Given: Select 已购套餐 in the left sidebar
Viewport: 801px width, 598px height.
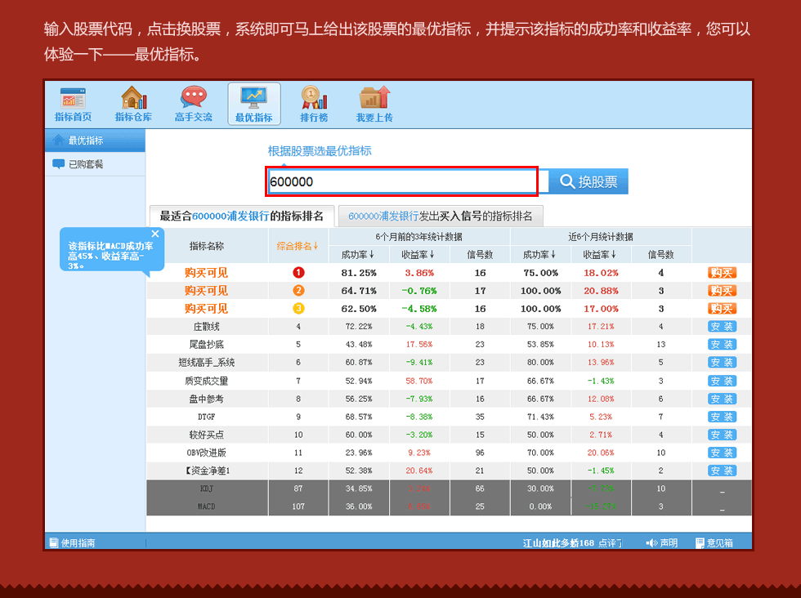Looking at the screenshot, I should click(x=86, y=164).
